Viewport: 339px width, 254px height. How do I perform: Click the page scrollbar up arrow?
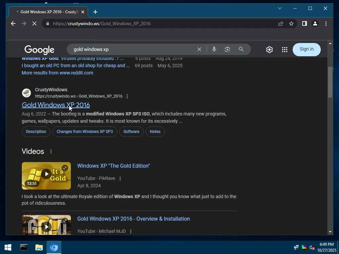coord(330,43)
